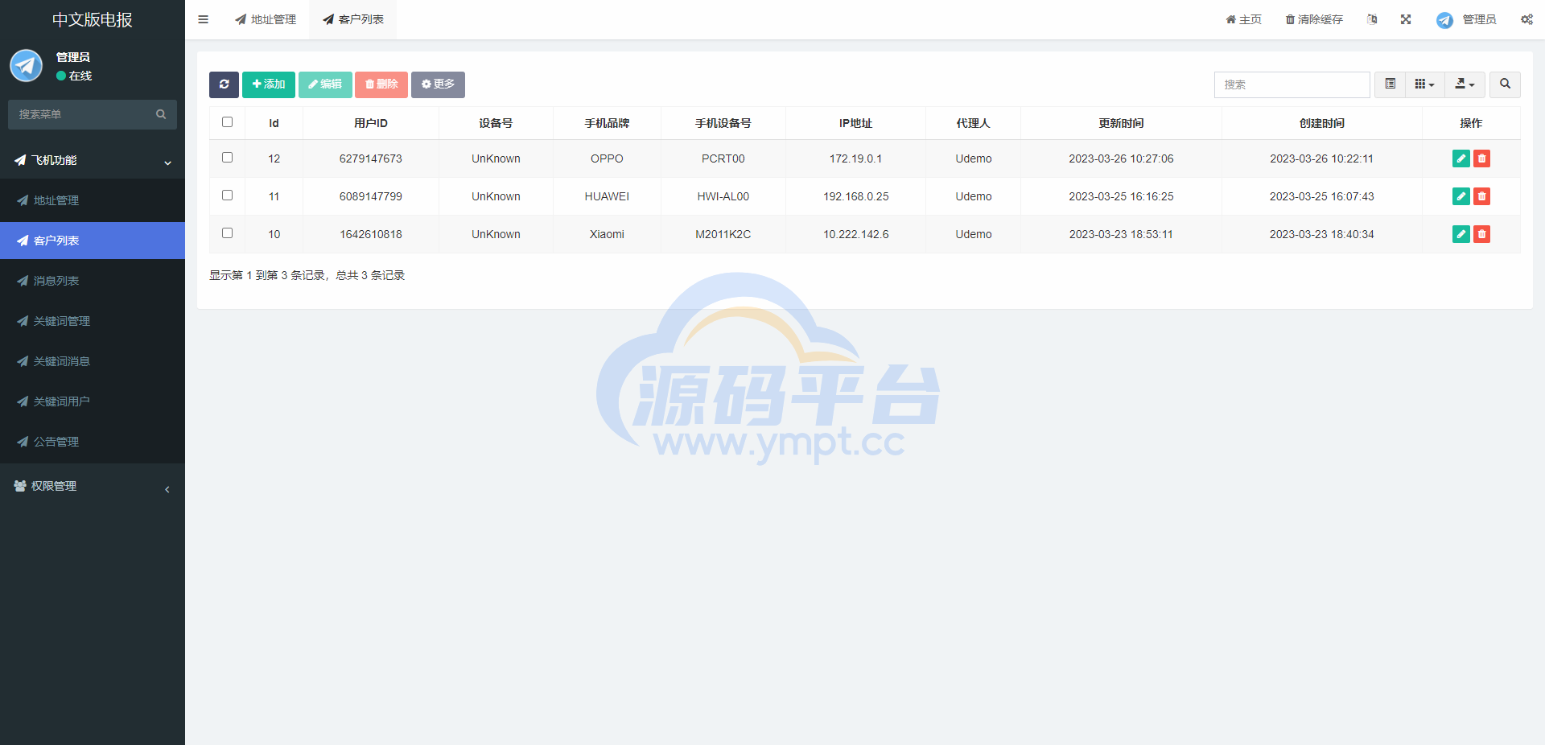
Task: Toggle card view for the table
Action: [x=1390, y=84]
